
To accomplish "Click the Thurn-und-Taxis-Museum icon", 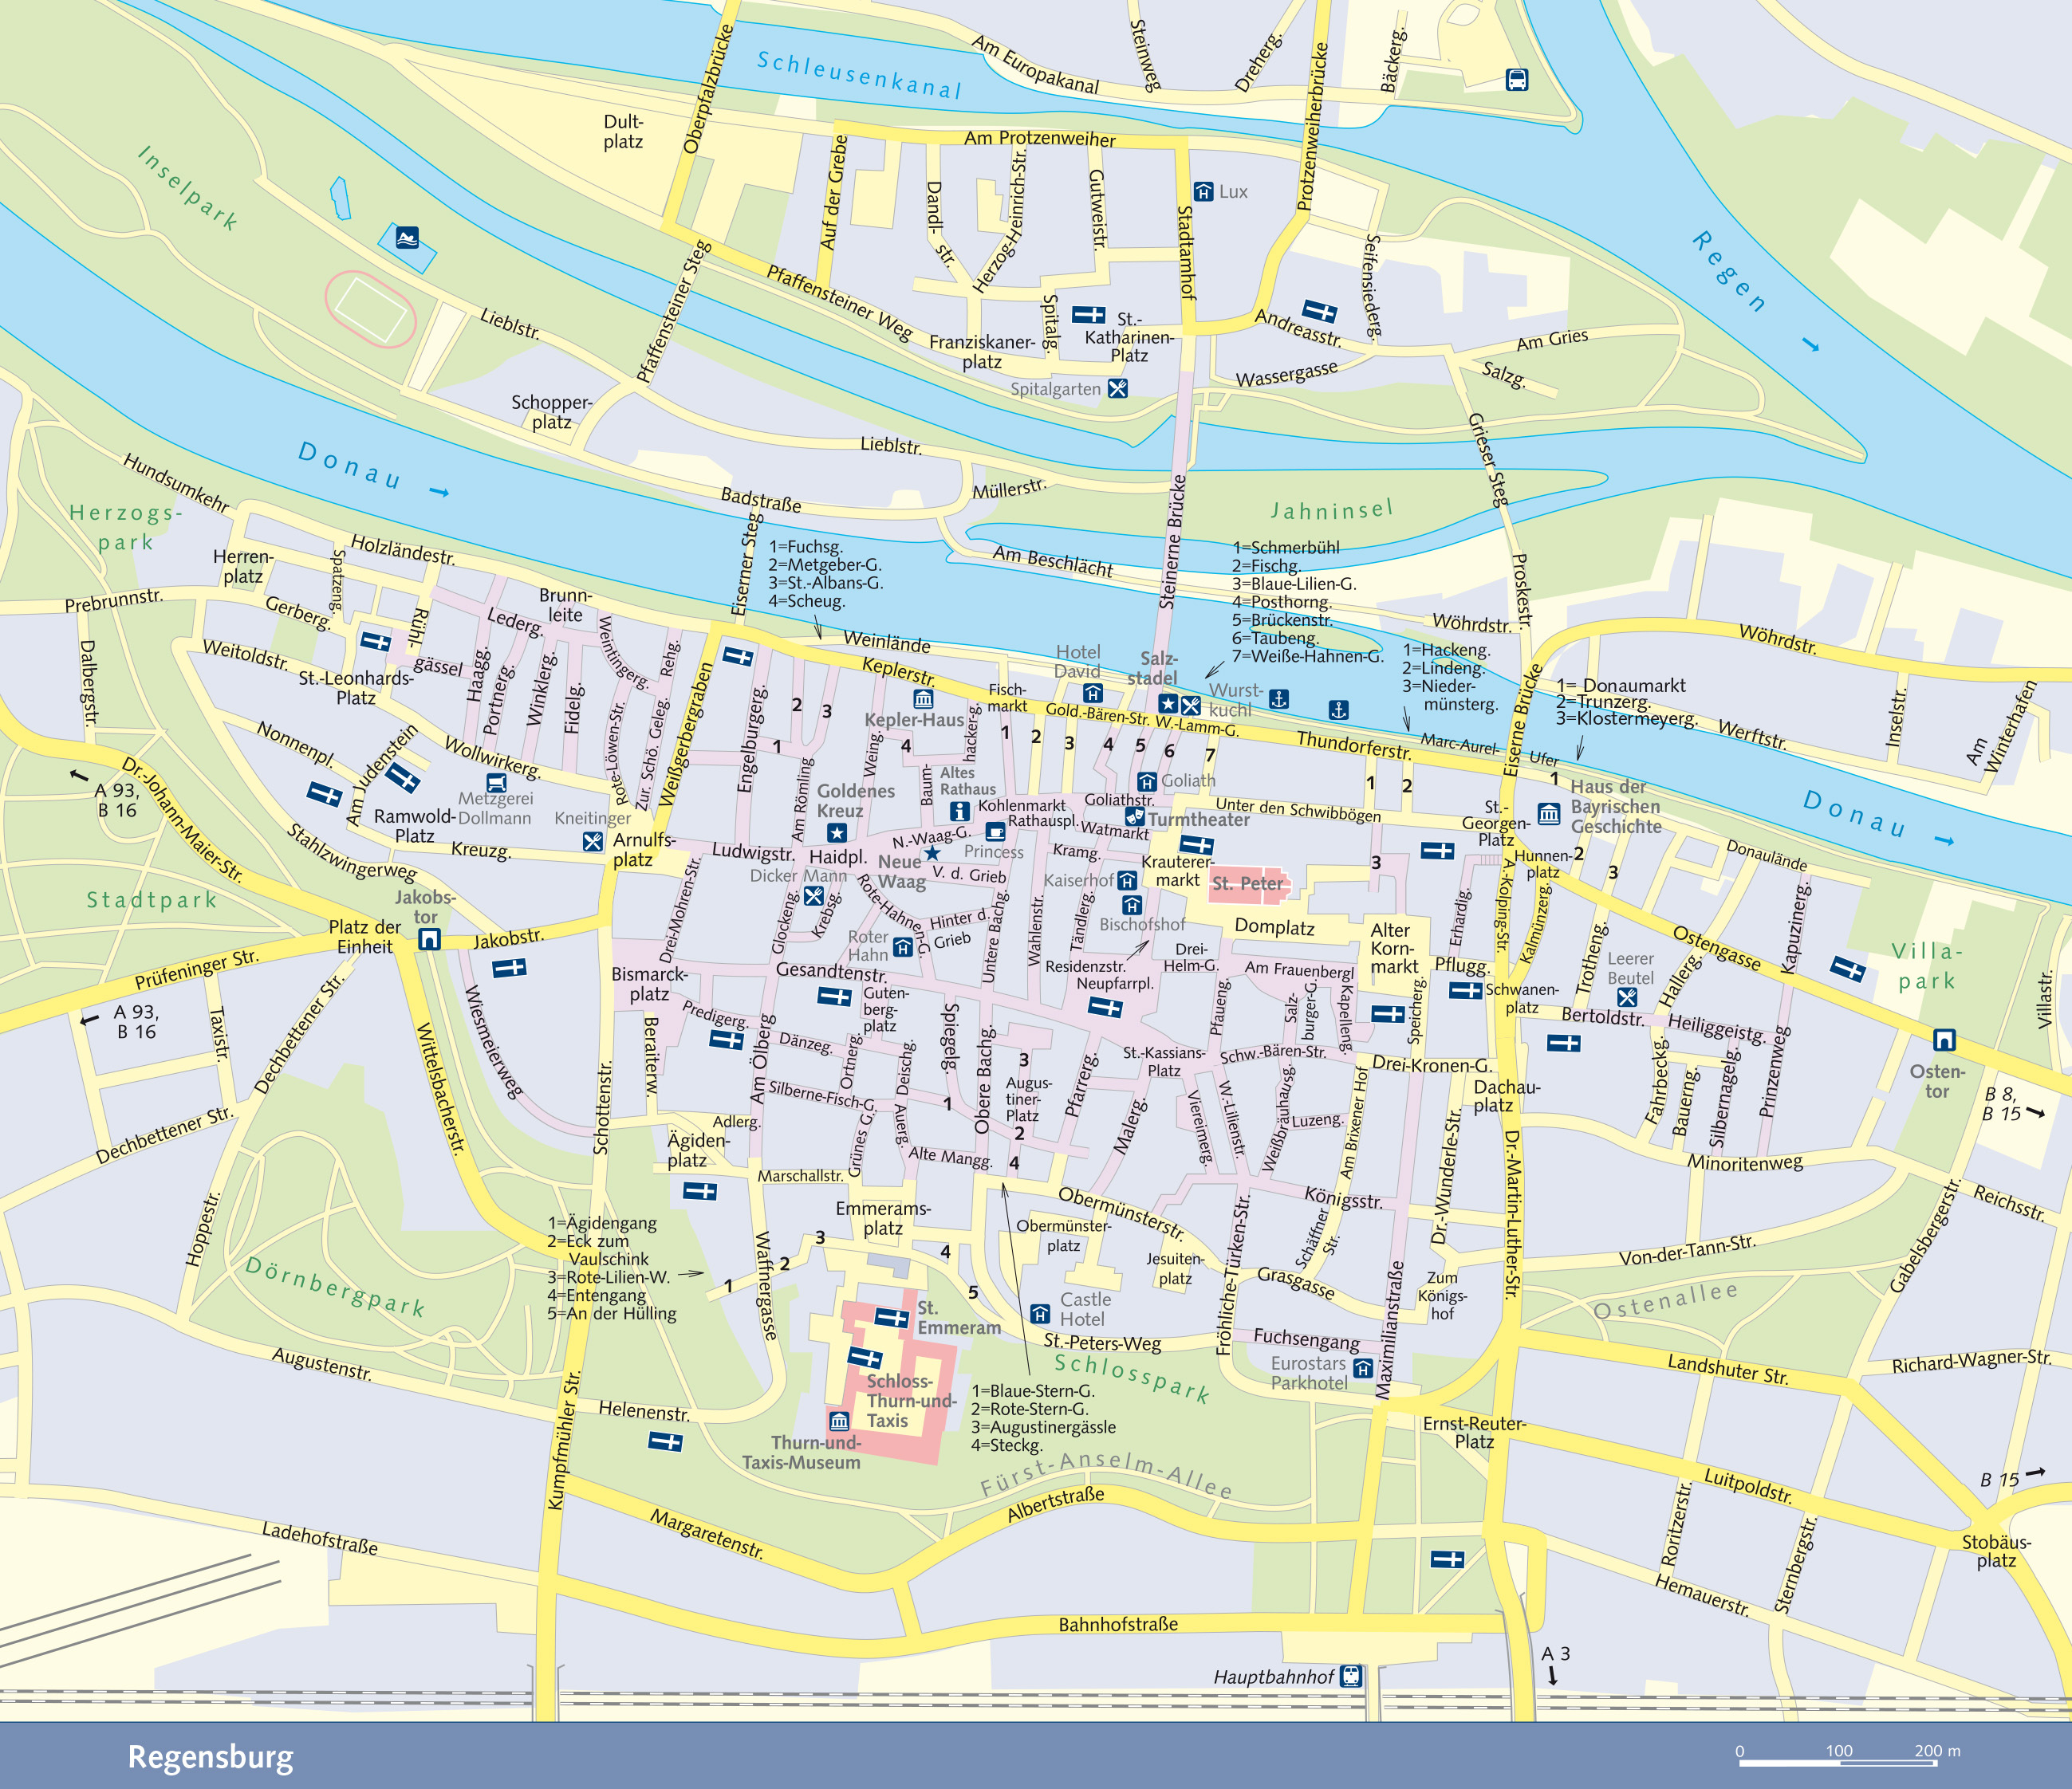I will point(839,1420).
